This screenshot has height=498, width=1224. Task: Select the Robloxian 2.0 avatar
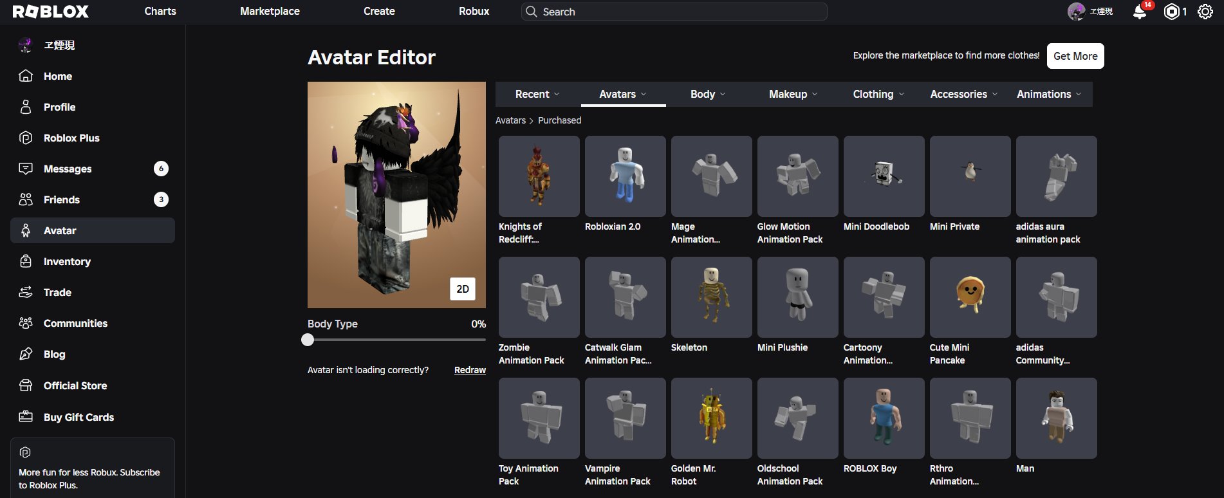tap(626, 176)
